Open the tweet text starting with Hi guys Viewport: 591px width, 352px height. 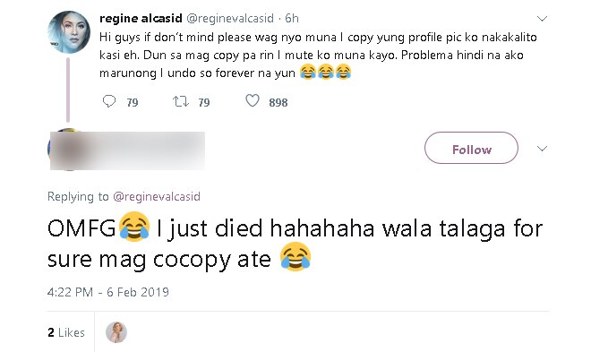318,55
